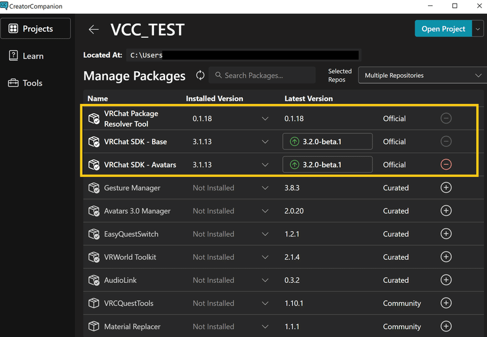This screenshot has height=337, width=487.
Task: Click minus icon for VRChat SDK - Base
Action: coord(446,142)
